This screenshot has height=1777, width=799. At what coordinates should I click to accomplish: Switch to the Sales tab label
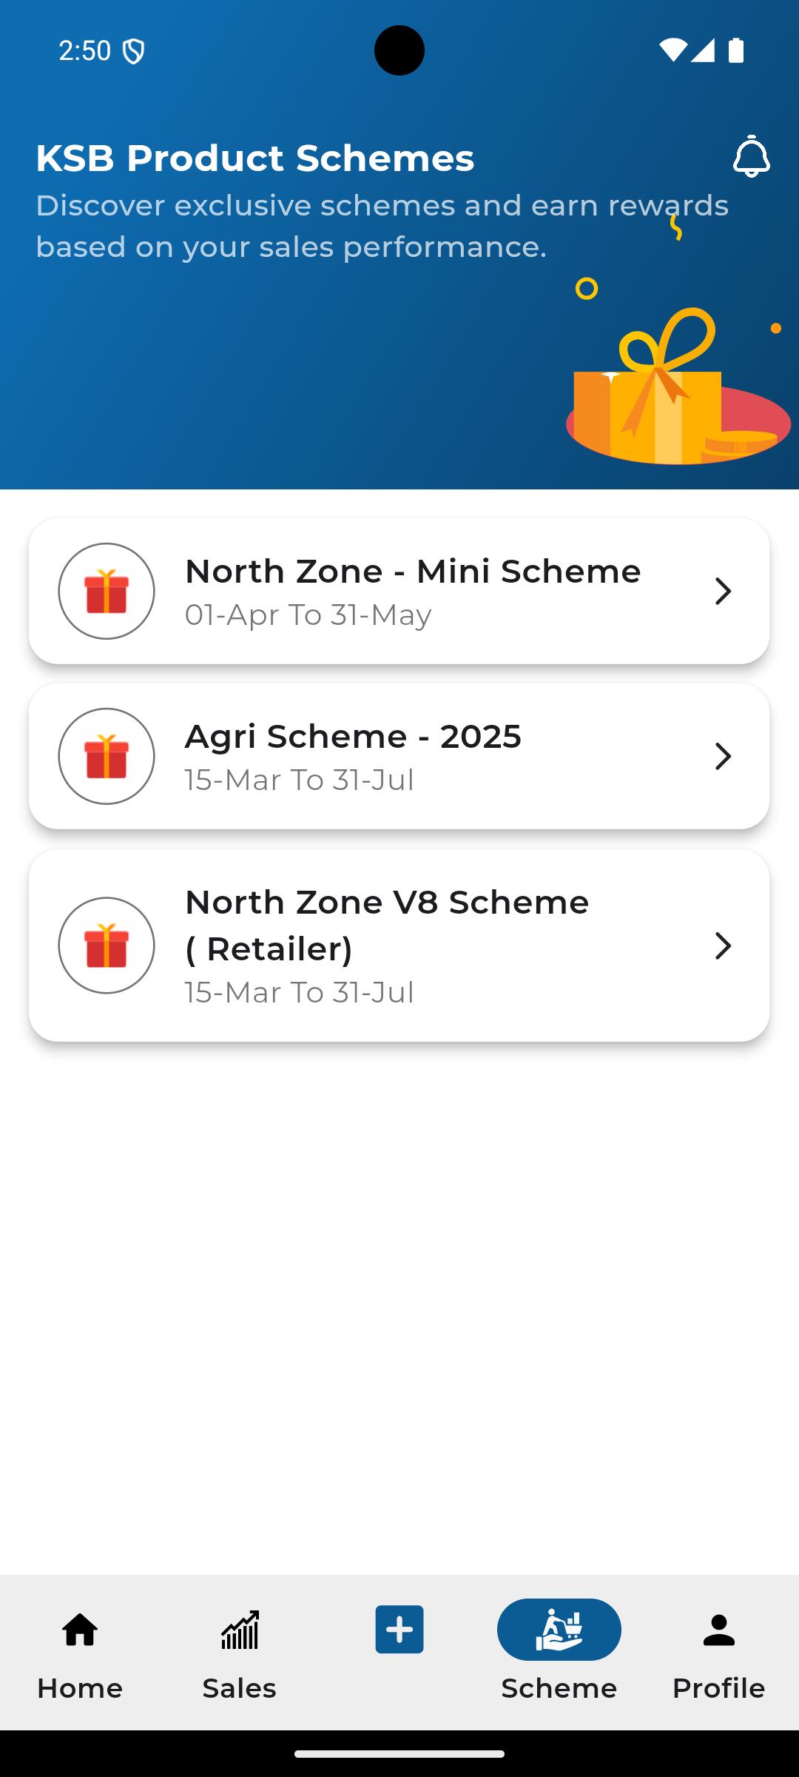tap(240, 1688)
